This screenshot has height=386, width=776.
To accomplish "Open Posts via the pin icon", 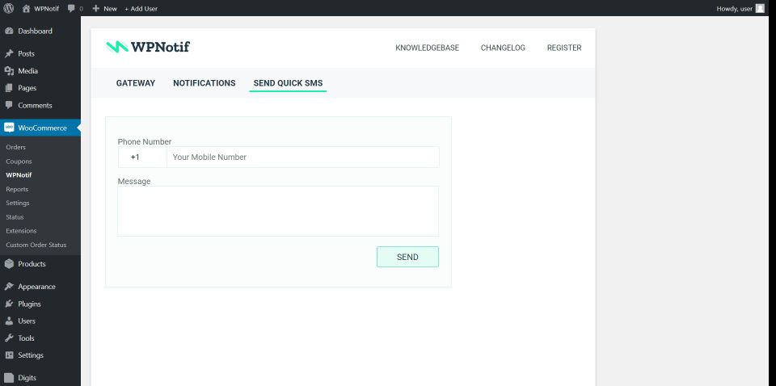I will [x=9, y=54].
